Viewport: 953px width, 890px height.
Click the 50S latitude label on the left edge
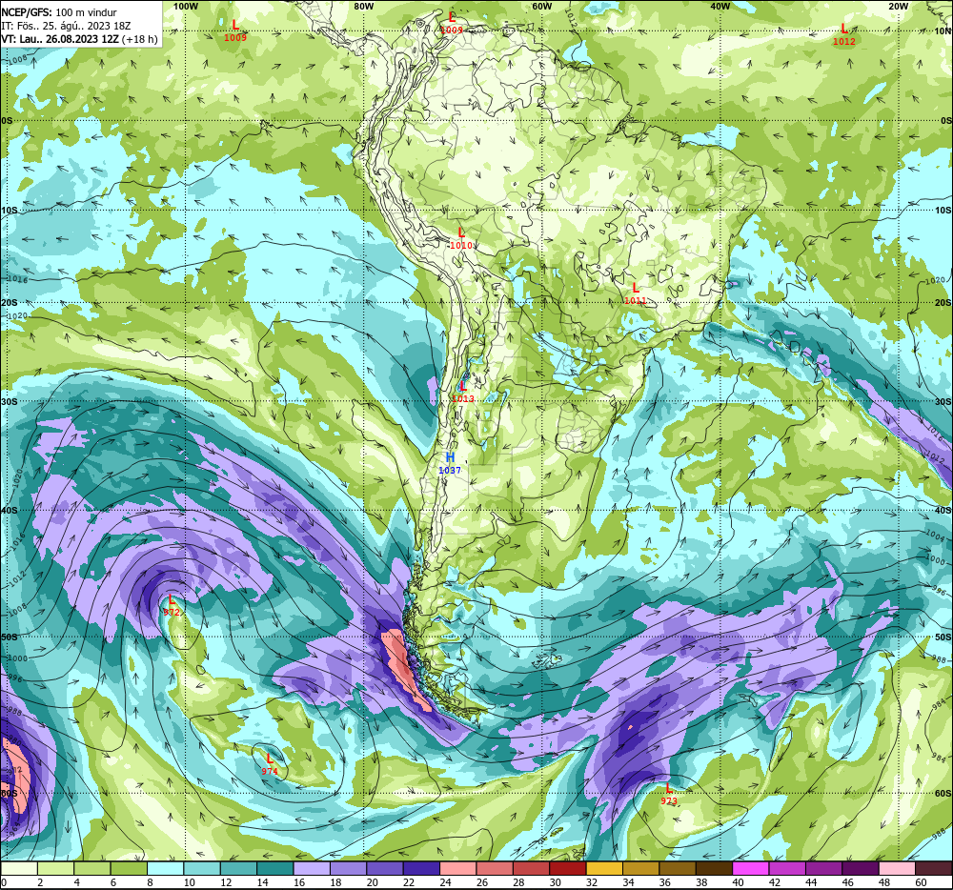10,637
